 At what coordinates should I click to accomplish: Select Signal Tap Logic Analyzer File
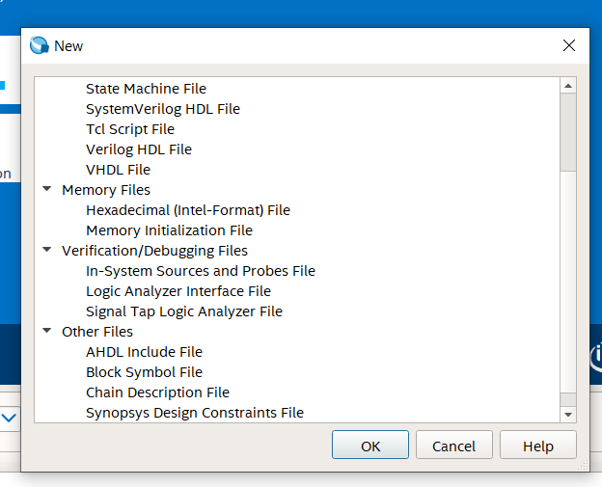click(x=183, y=311)
